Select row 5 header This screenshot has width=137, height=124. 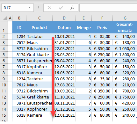point(4,55)
